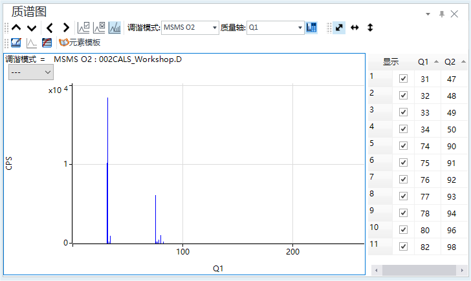471x281 pixels.
Task: Select the spectrum with checkmark box icon
Action: 83,28
